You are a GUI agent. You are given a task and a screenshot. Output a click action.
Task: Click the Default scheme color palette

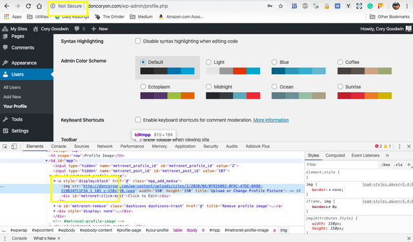pyautogui.click(x=167, y=71)
